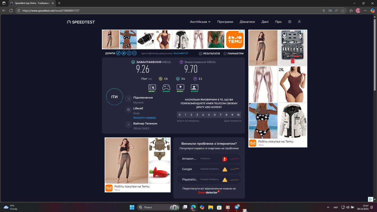Switch to the ПАРАМЕТРИ tab
377x212 pixels.
(x=233, y=54)
